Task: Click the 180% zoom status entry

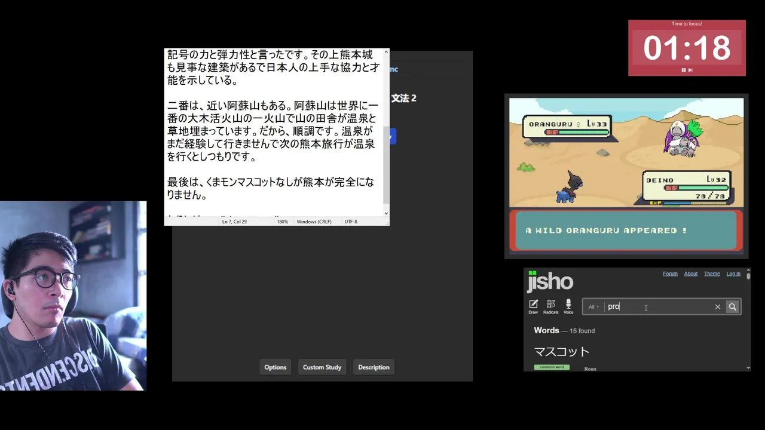Action: click(282, 222)
